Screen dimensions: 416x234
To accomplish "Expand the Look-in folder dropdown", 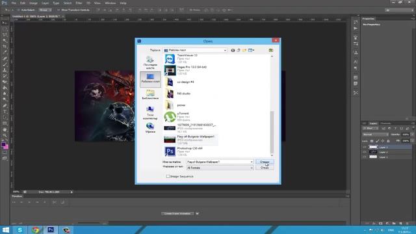I will (x=225, y=50).
